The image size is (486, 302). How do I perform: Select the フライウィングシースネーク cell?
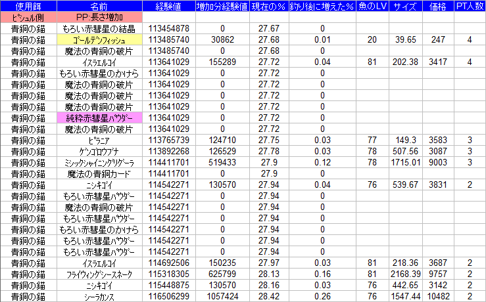[99, 274]
